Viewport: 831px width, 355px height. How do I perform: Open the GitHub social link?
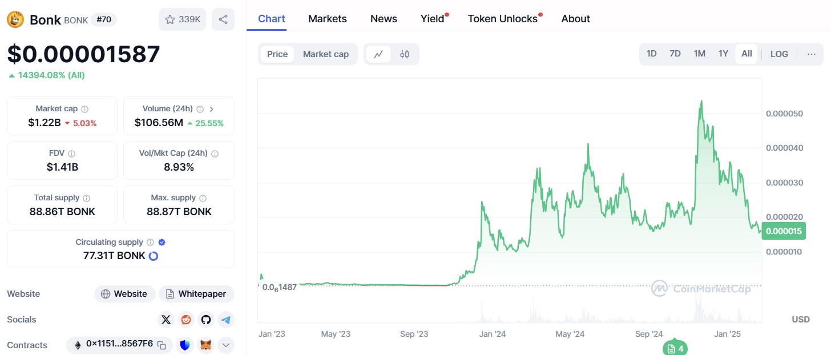pos(206,320)
